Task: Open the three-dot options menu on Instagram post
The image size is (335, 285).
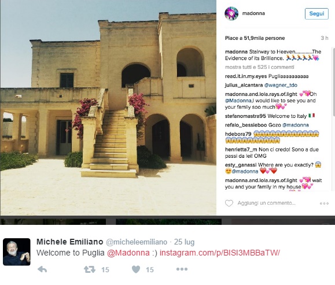Action: [x=324, y=203]
